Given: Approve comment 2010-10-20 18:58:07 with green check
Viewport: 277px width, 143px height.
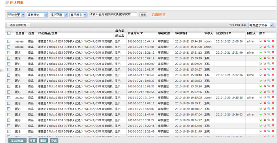Looking at the screenshot, I should [x=261, y=109].
